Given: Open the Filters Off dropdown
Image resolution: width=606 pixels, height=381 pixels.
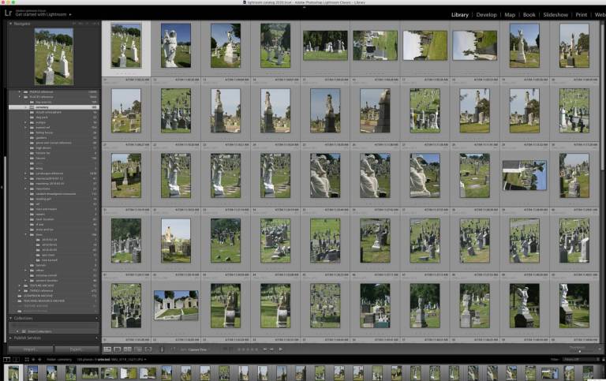Looking at the screenshot, I should 574,358.
